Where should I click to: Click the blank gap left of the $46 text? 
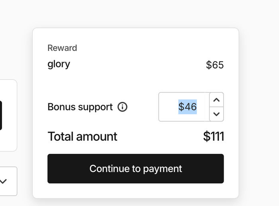click(x=168, y=107)
